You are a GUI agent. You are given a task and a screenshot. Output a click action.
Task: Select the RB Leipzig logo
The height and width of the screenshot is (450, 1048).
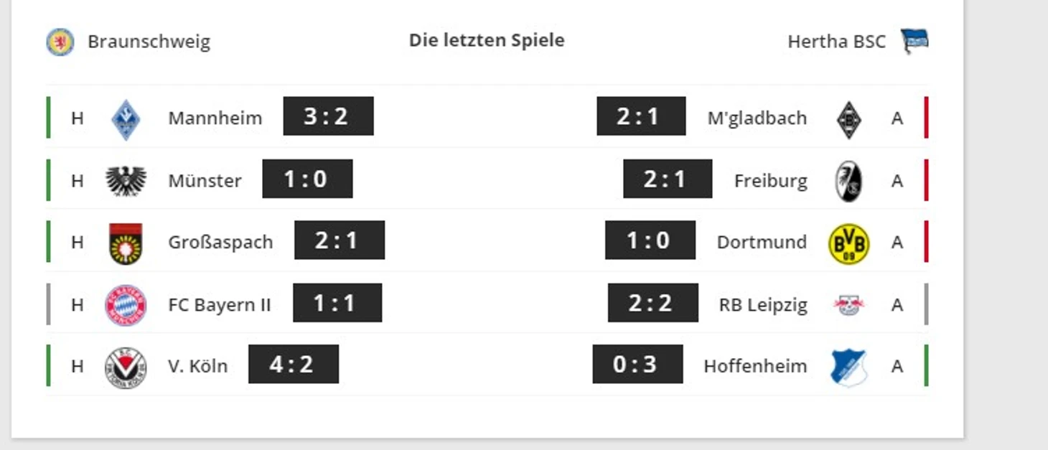[849, 305]
